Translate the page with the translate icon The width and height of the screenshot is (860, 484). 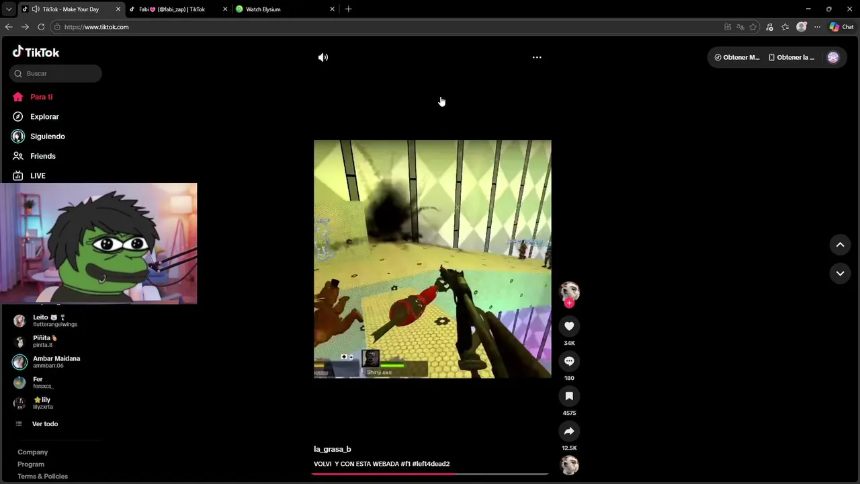[740, 27]
